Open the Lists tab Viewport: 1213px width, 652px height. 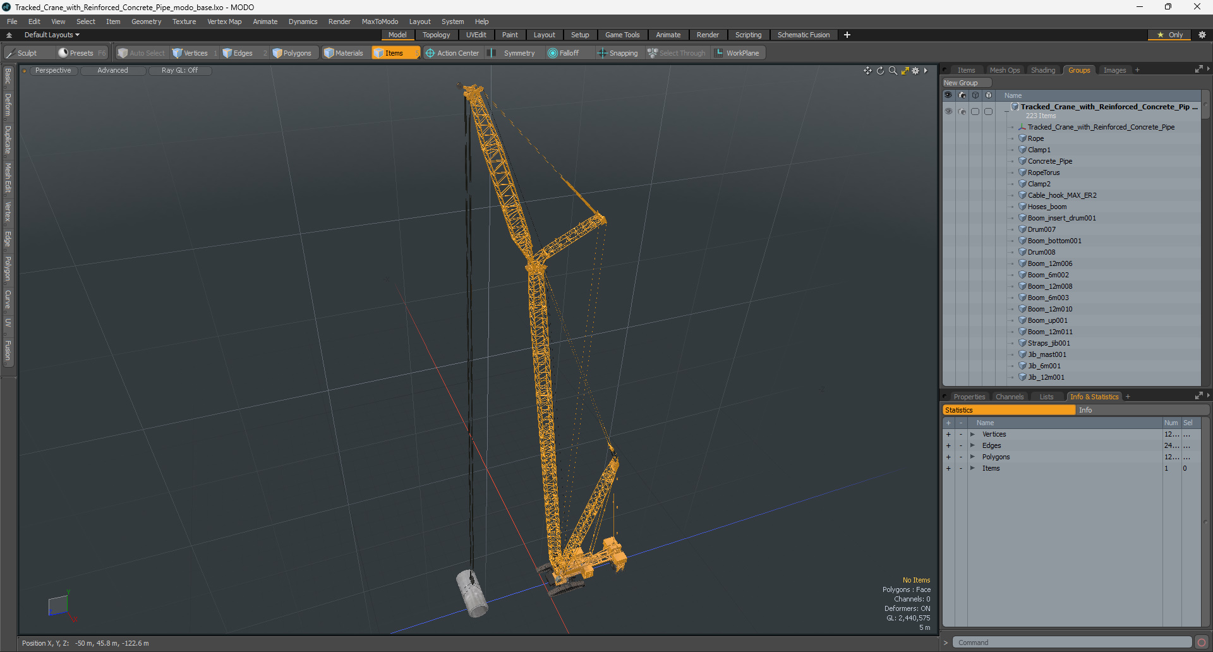coord(1046,397)
